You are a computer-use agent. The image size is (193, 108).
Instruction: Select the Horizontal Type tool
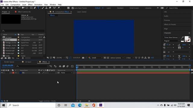pos(38,8)
